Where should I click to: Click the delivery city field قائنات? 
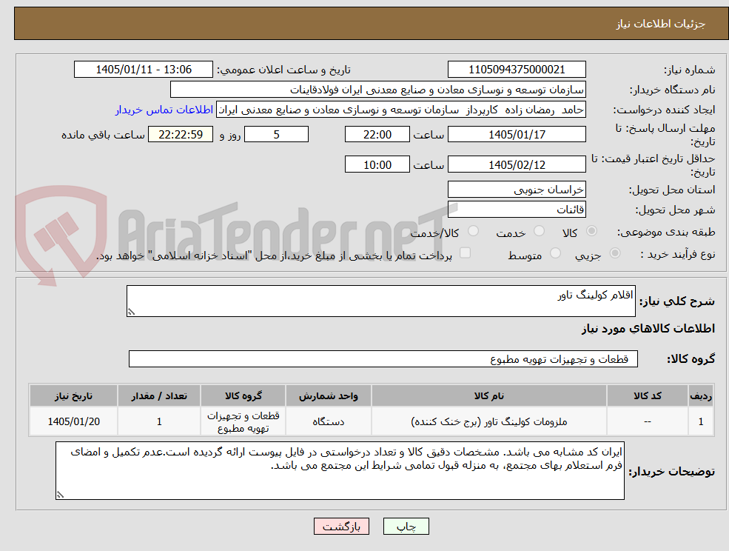pyautogui.click(x=517, y=210)
